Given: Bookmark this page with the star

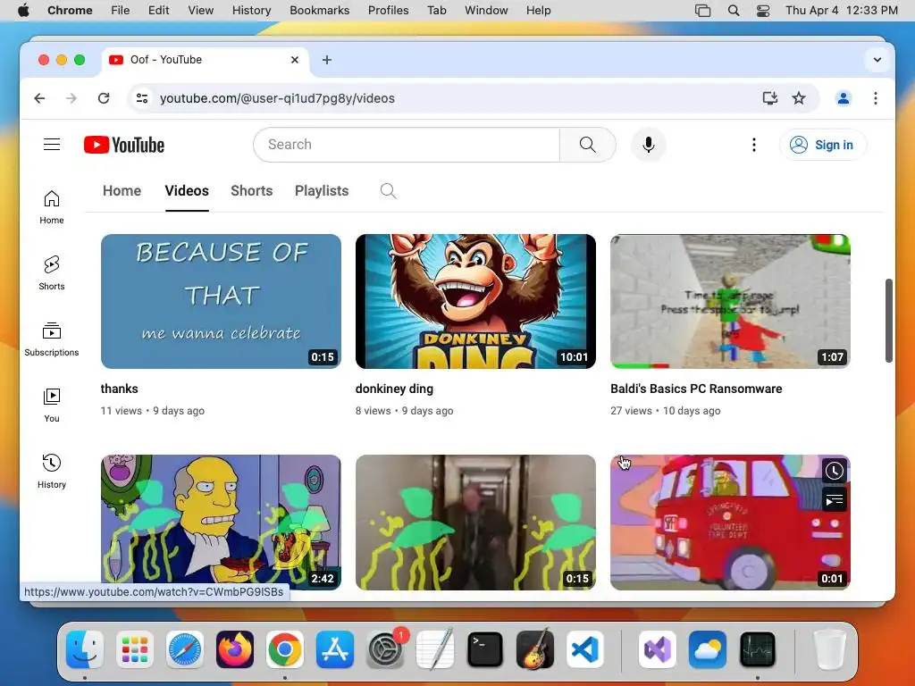Looking at the screenshot, I should (x=799, y=98).
